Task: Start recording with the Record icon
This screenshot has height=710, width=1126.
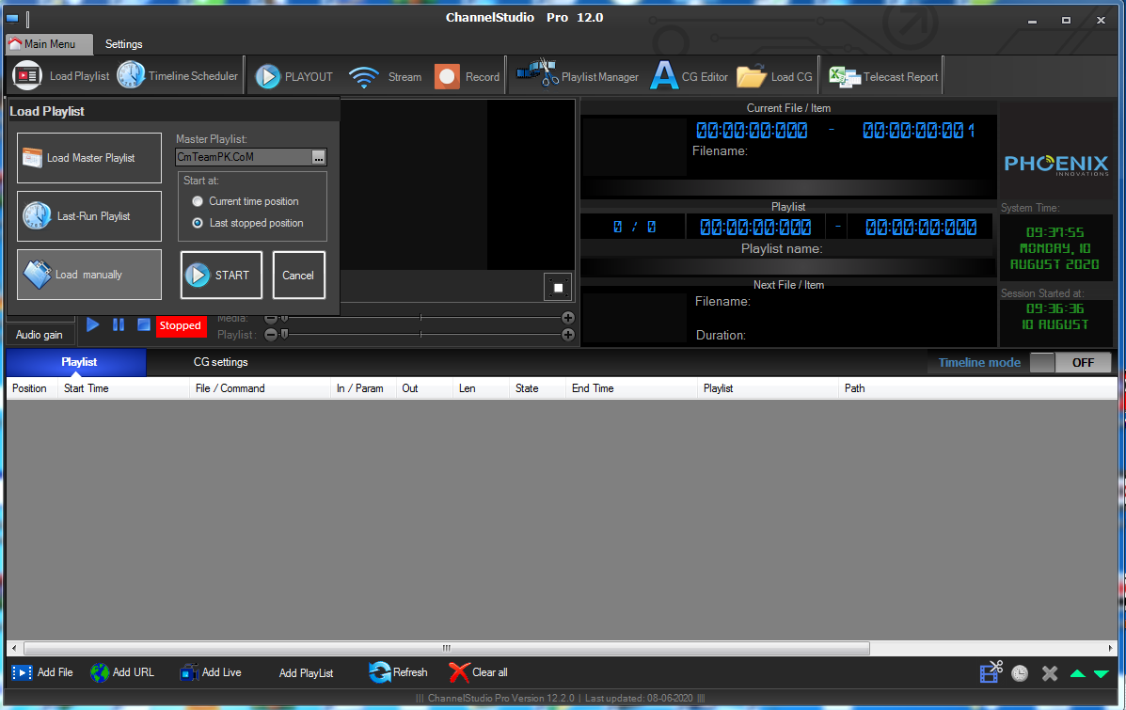Action: [447, 76]
